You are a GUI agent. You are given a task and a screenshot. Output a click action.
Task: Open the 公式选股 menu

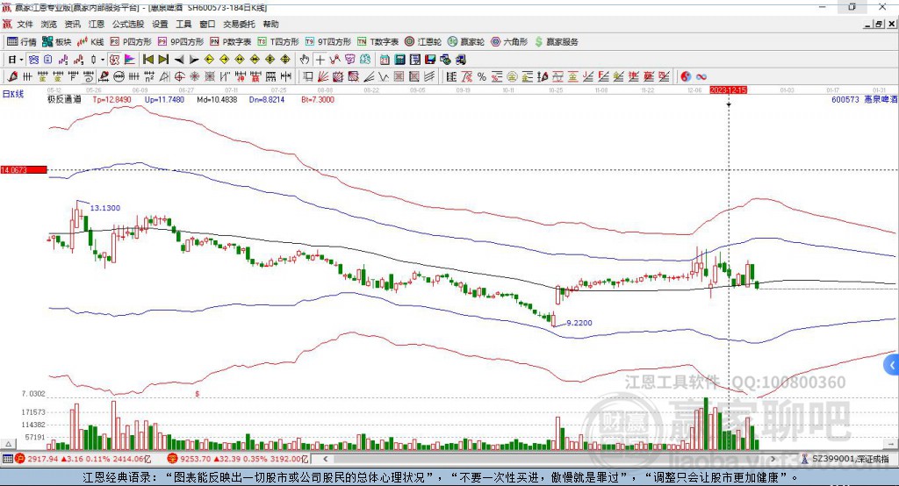(128, 24)
